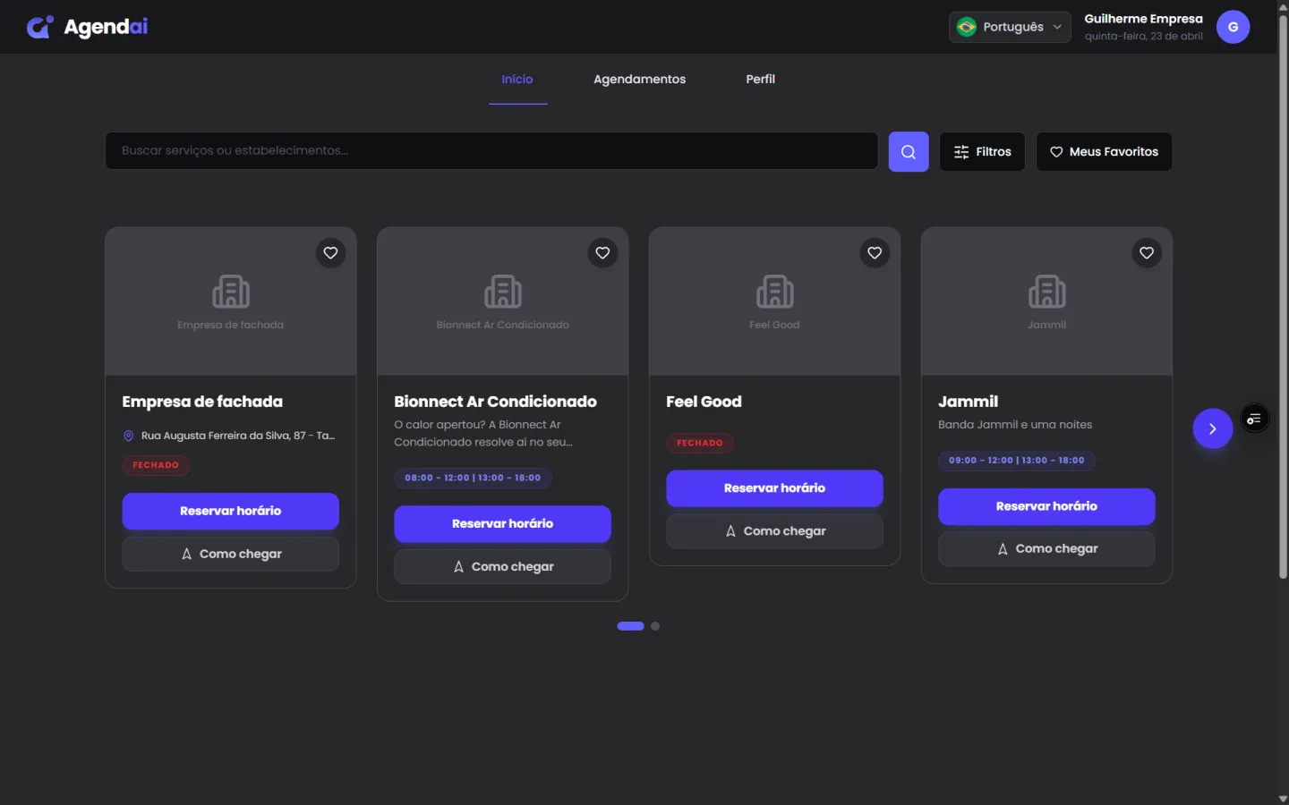Toggle the Jammil heart favorite

1147,253
